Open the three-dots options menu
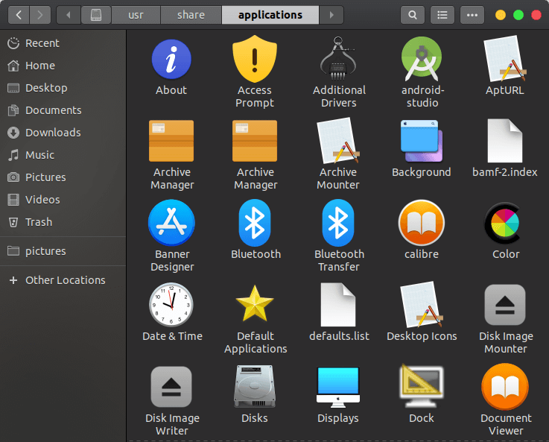The image size is (549, 442). (x=472, y=15)
